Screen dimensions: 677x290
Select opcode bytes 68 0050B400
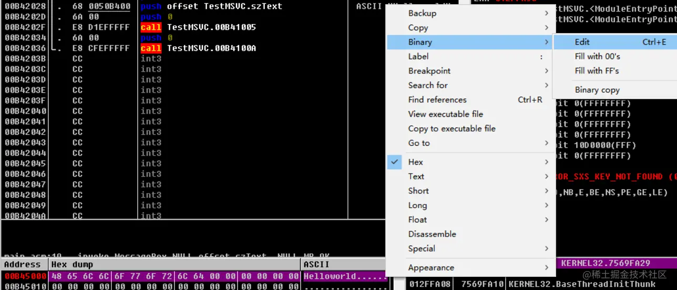(x=101, y=6)
